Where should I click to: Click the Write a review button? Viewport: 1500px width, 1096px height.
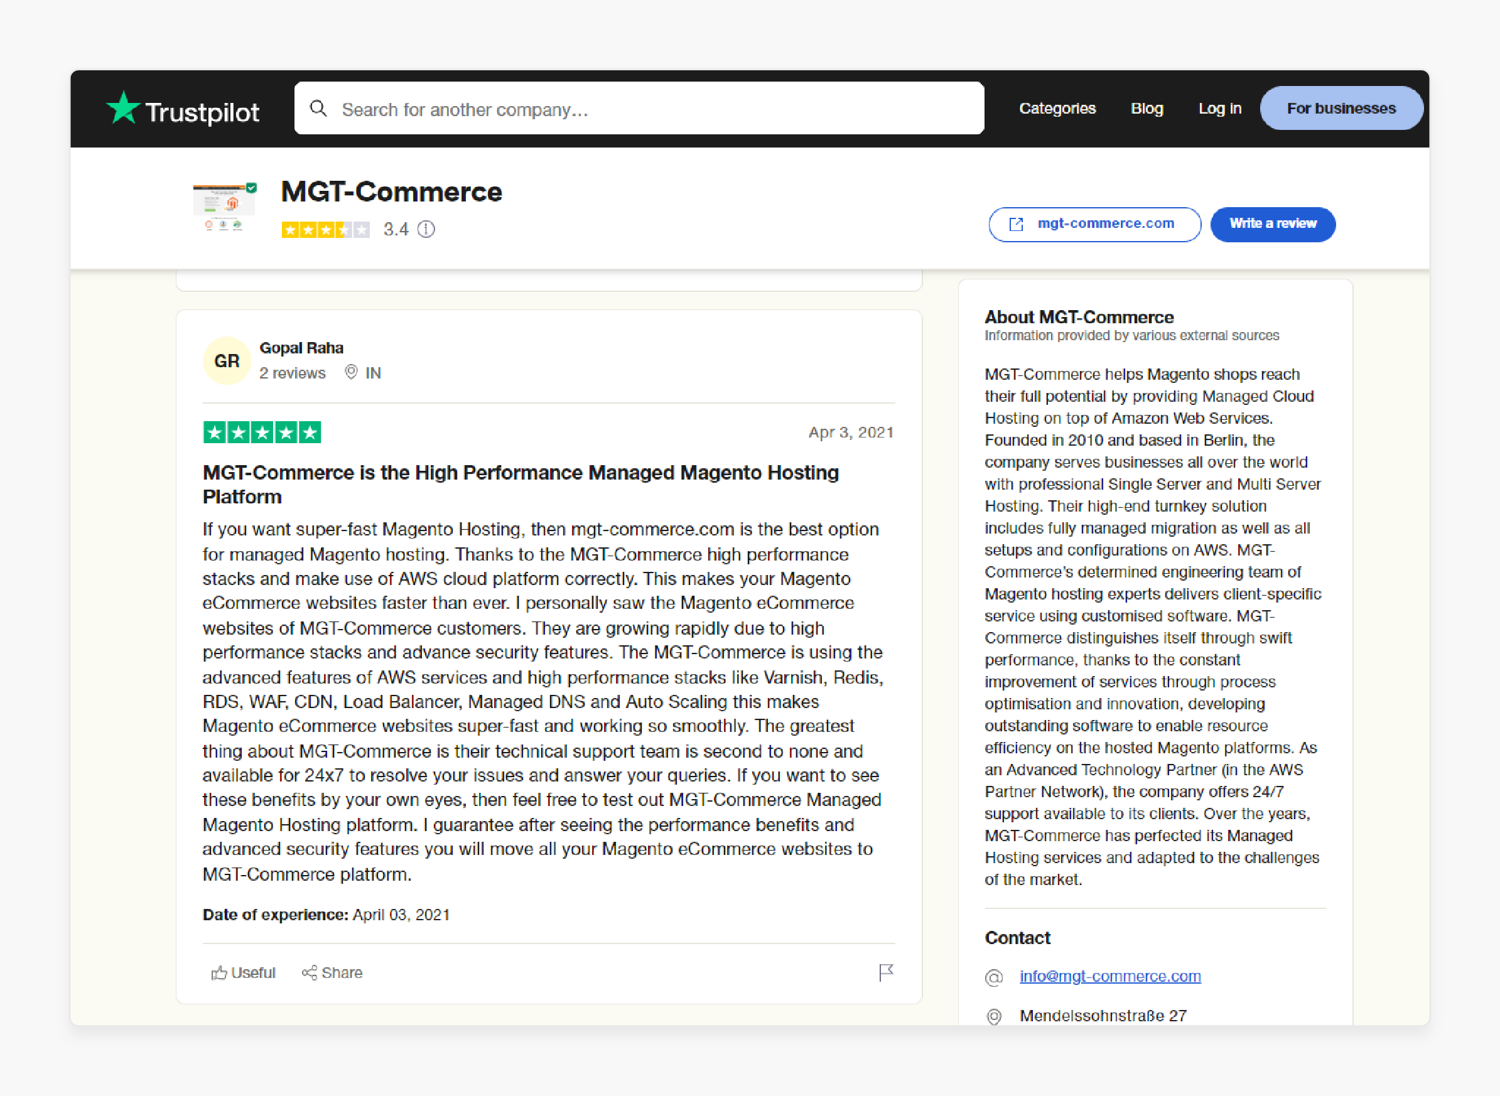[x=1273, y=223]
